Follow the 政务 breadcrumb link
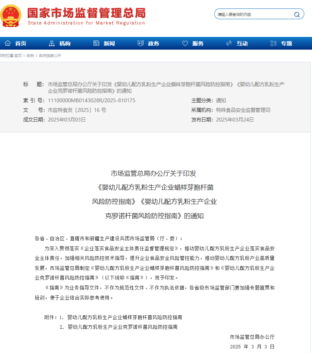The image size is (312, 353). (x=30, y=56)
